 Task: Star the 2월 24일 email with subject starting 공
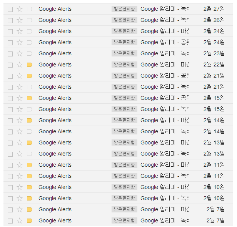tap(20, 43)
